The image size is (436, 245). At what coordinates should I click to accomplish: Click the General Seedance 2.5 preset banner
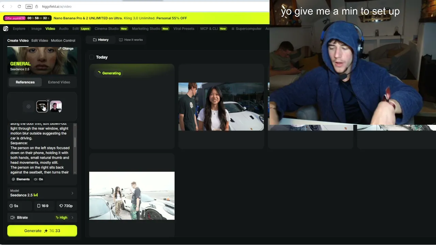point(42,61)
